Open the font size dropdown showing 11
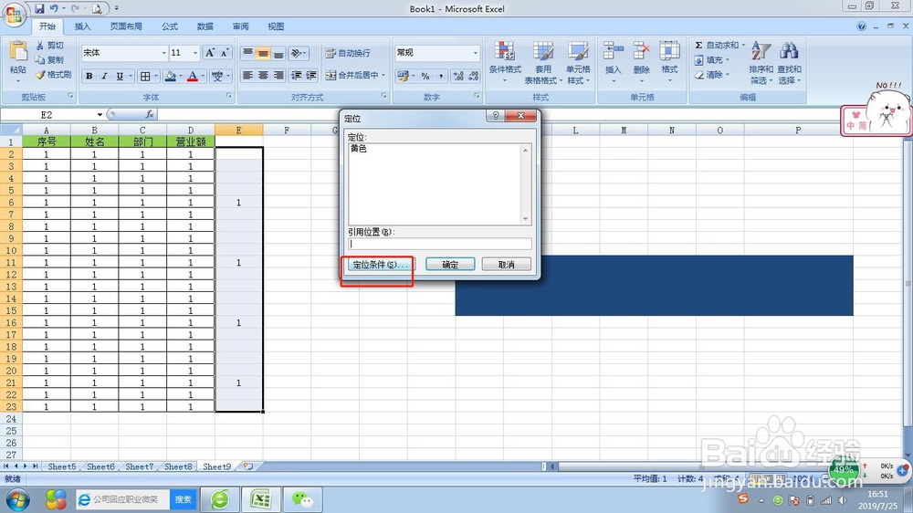Screen dimensions: 913x513 (x=195, y=53)
